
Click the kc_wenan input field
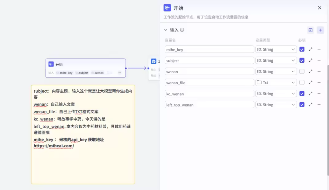(209, 93)
